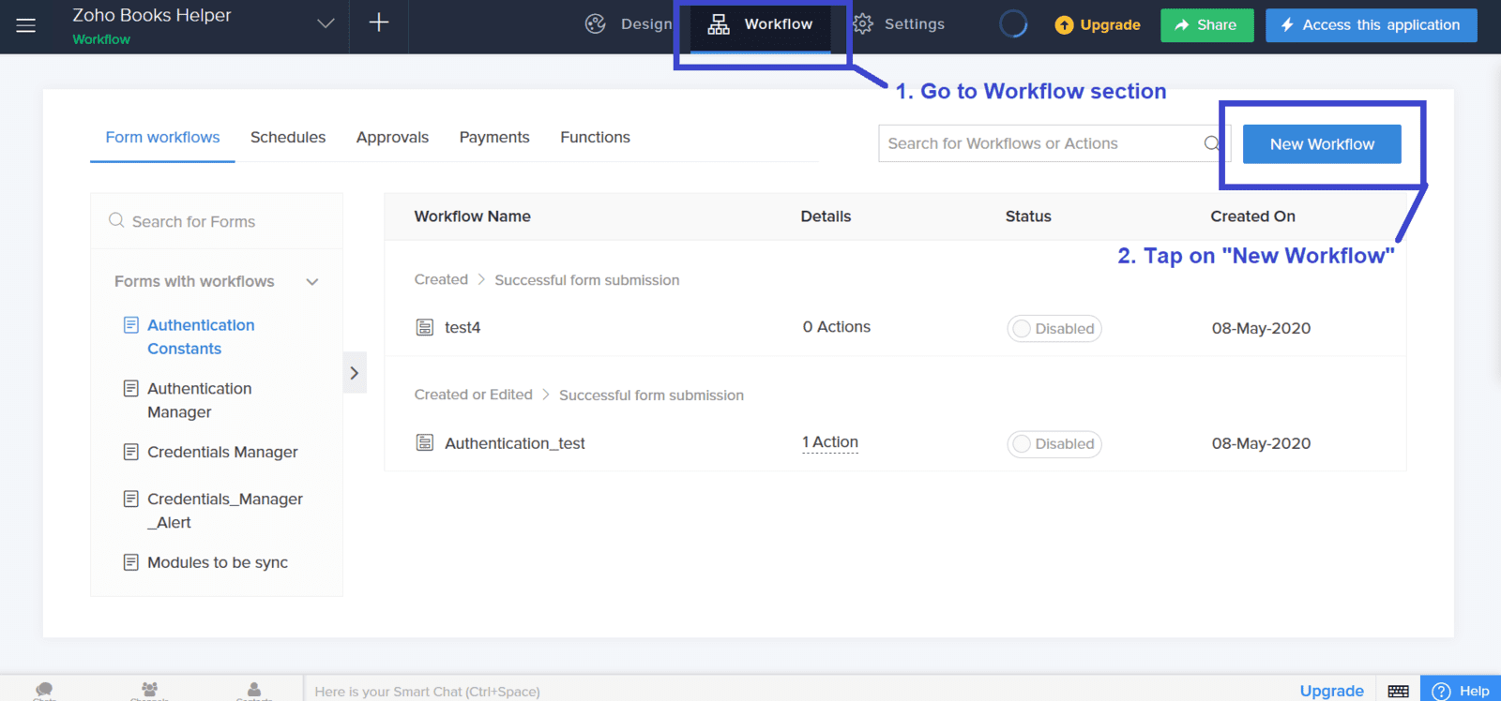This screenshot has height=701, width=1501.
Task: Select the Modules to be sync form
Action: click(x=217, y=562)
